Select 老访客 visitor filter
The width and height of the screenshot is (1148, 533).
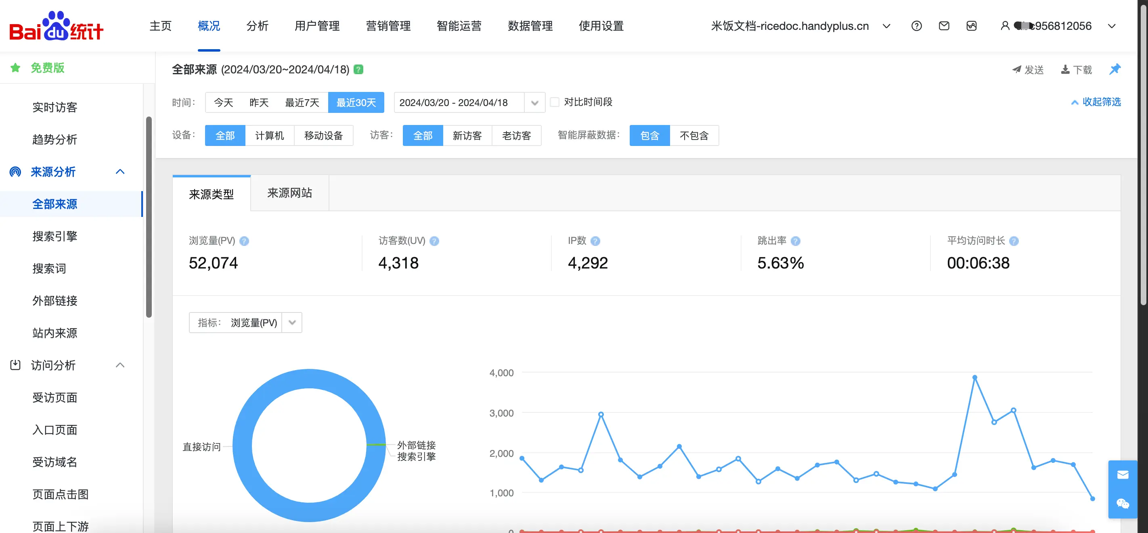click(516, 135)
